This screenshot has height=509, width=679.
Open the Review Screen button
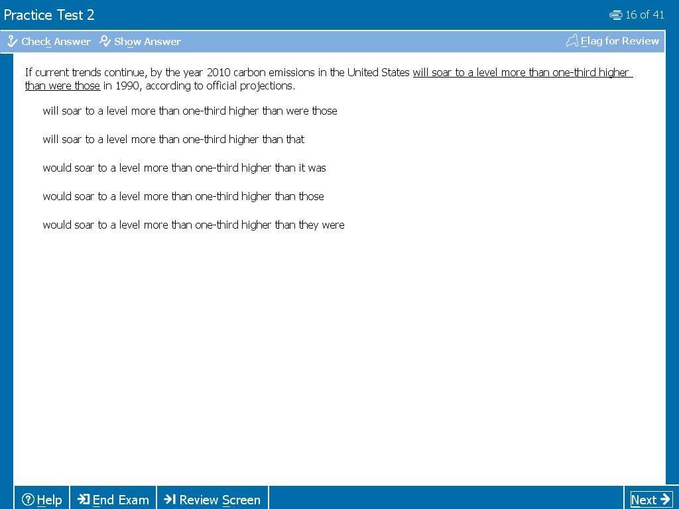[212, 500]
